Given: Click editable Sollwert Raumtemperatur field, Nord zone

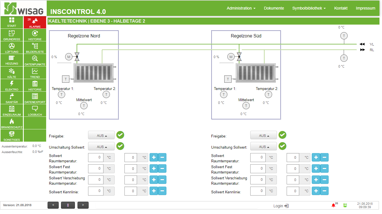Looking at the screenshot, I should coord(131,157).
